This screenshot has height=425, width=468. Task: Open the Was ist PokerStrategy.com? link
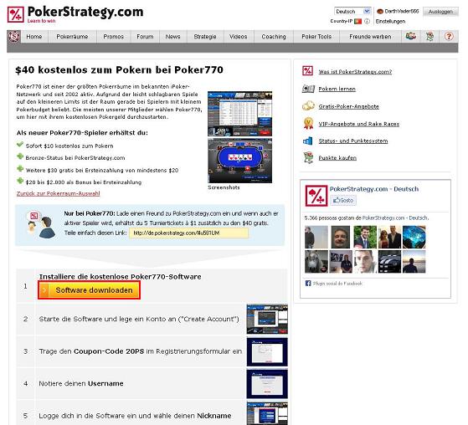click(x=355, y=72)
